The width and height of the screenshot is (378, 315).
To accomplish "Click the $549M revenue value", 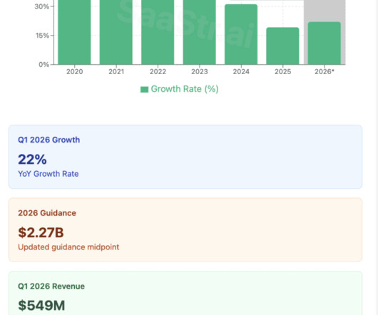I will coord(41,306).
